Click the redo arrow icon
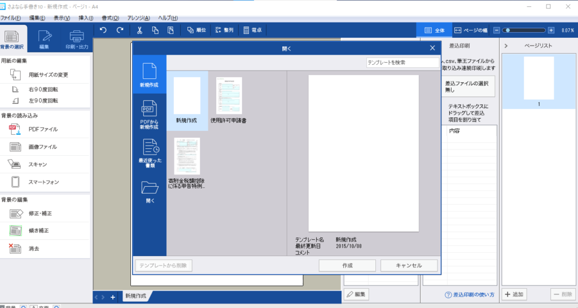 click(120, 30)
